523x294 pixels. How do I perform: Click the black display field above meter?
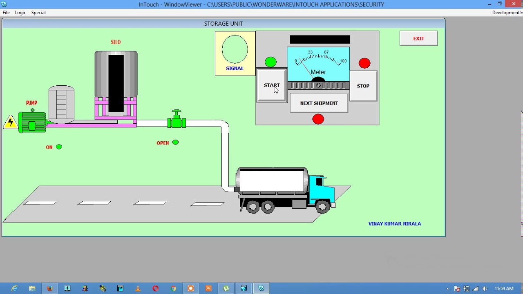click(x=320, y=40)
